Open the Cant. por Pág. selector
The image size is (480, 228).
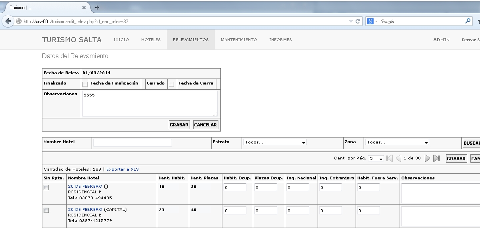[376, 158]
